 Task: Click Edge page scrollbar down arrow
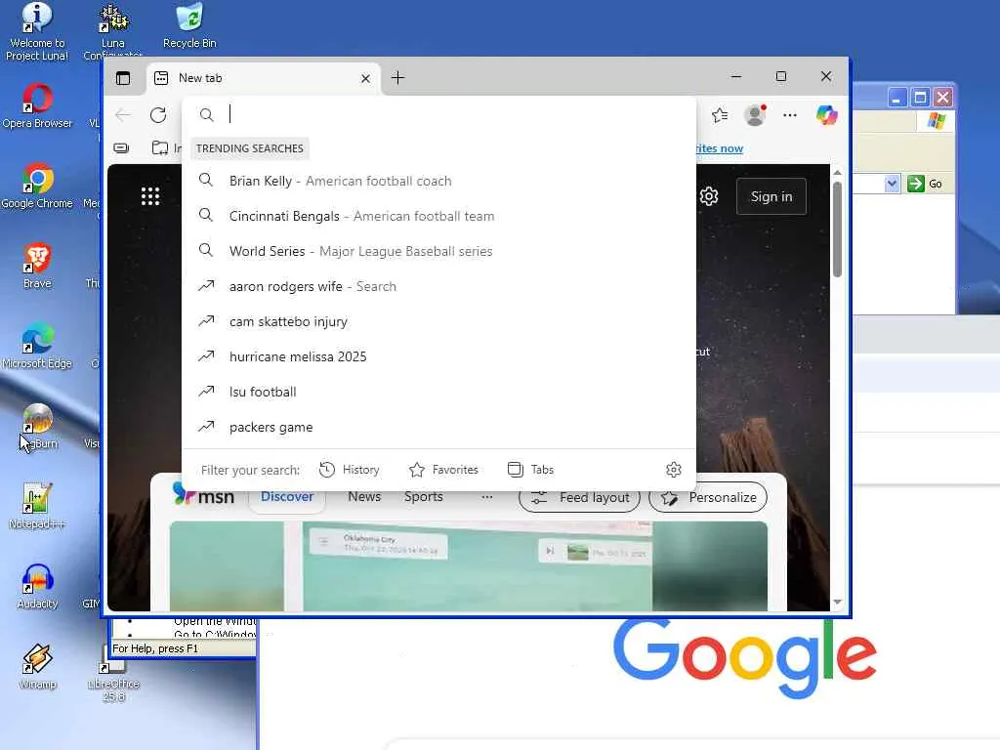point(837,602)
